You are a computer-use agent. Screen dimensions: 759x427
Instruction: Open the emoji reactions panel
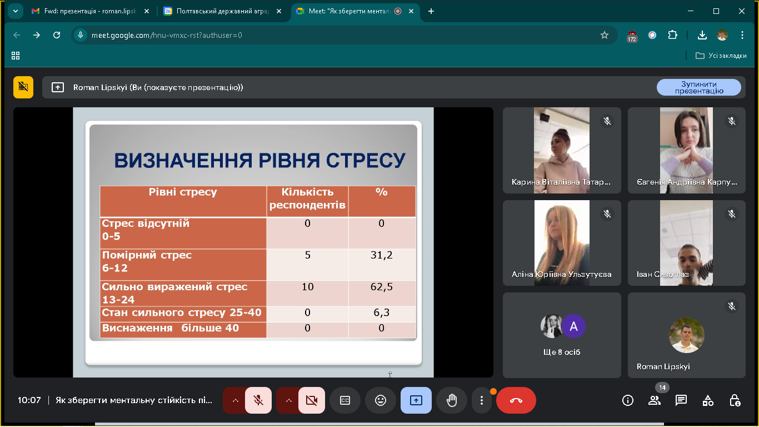[381, 400]
